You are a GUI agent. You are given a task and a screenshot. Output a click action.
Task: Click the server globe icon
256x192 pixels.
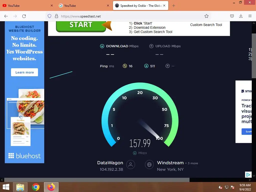(149, 164)
